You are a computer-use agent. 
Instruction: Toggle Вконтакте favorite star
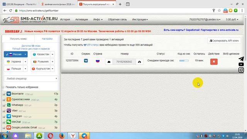tap(4, 94)
